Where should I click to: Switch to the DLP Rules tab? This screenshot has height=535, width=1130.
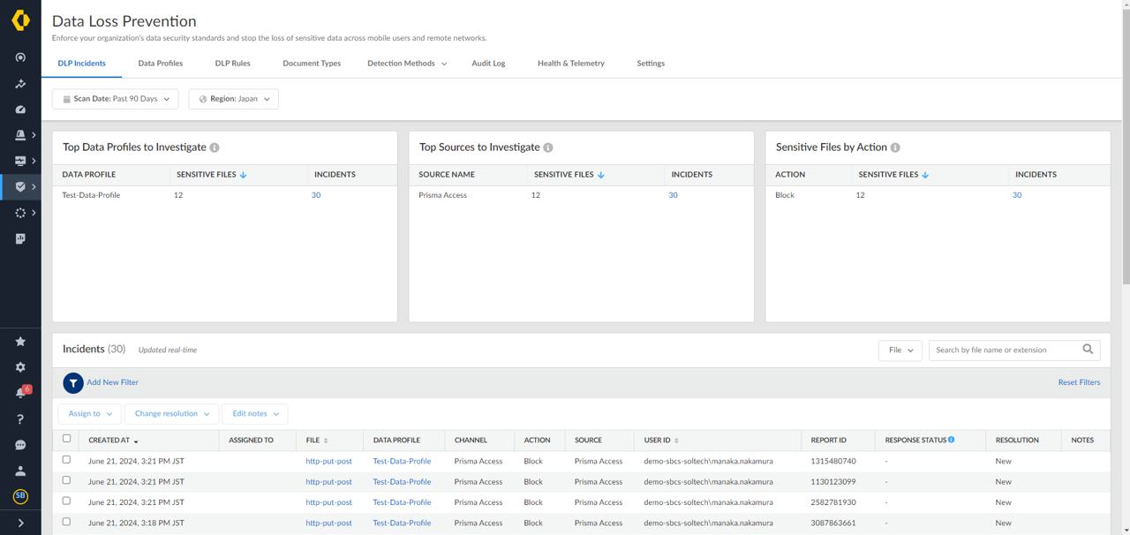pos(233,64)
